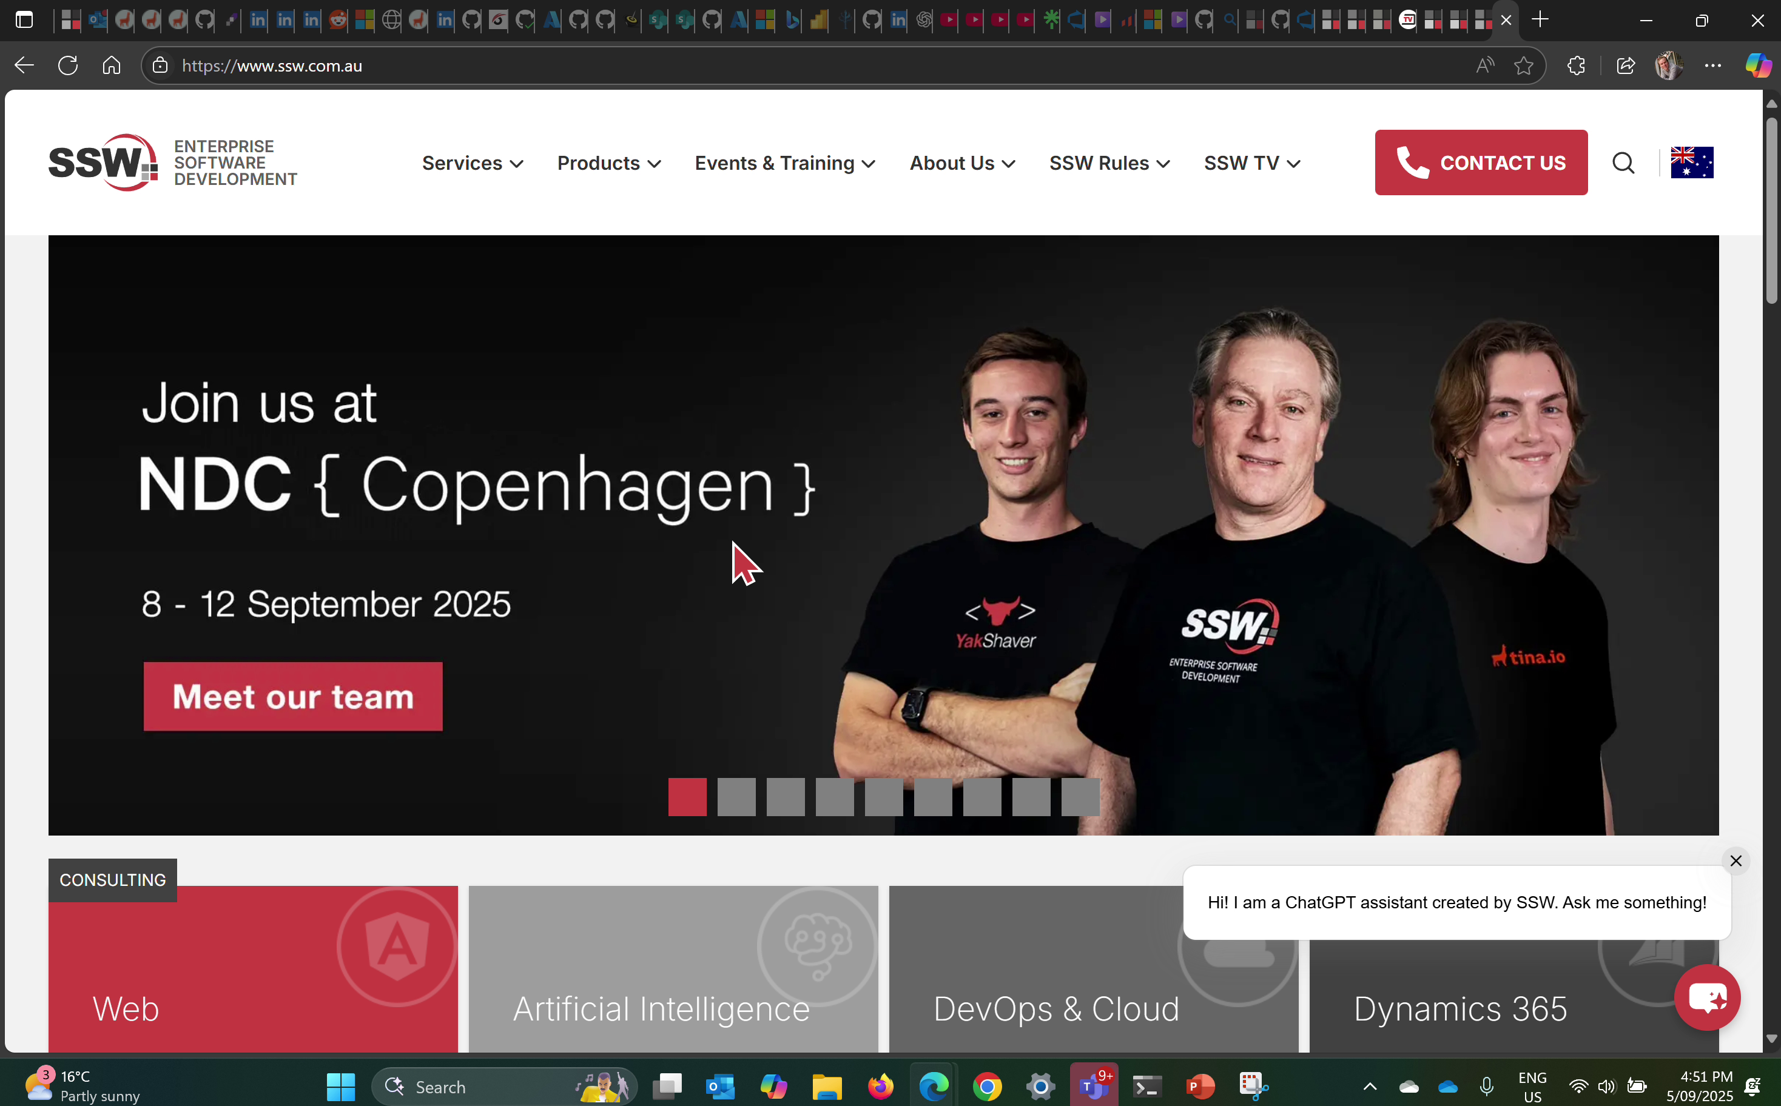Open the chatbot launcher bubble

click(1707, 997)
